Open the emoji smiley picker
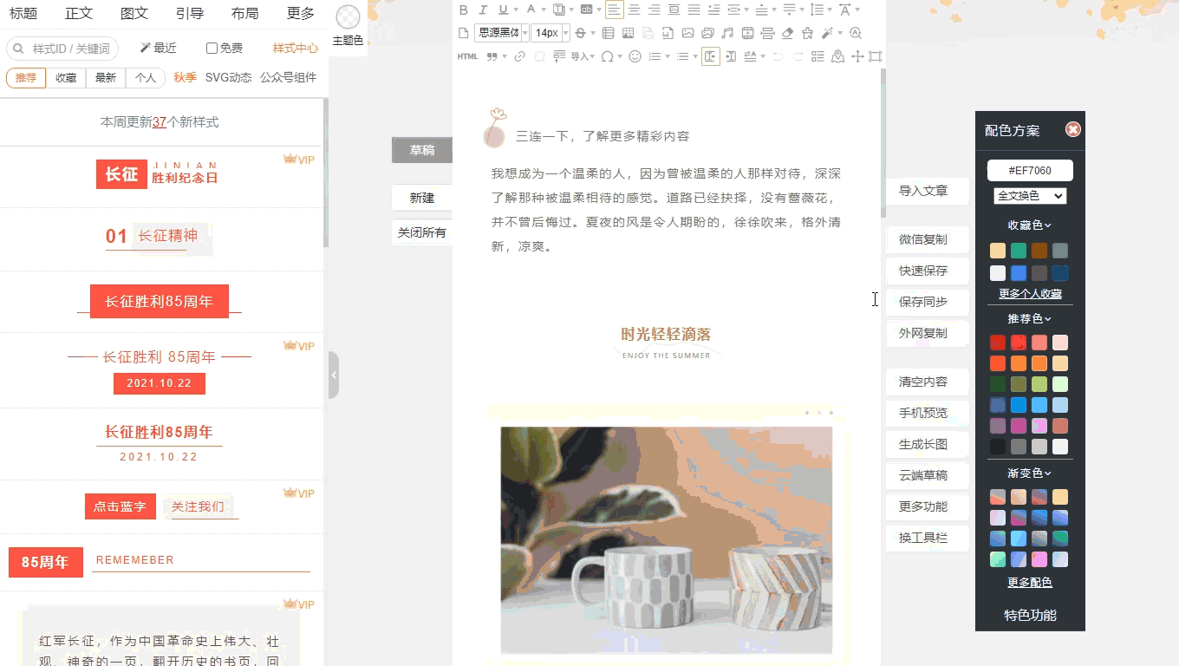Image resolution: width=1179 pixels, height=666 pixels. point(635,56)
